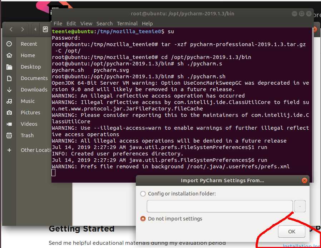Open the terminal File menu
This screenshot has width=321, height=248.
click(58, 24)
